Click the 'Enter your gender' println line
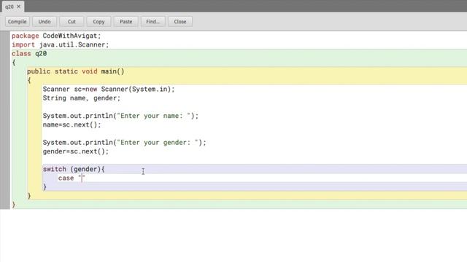 coord(124,143)
